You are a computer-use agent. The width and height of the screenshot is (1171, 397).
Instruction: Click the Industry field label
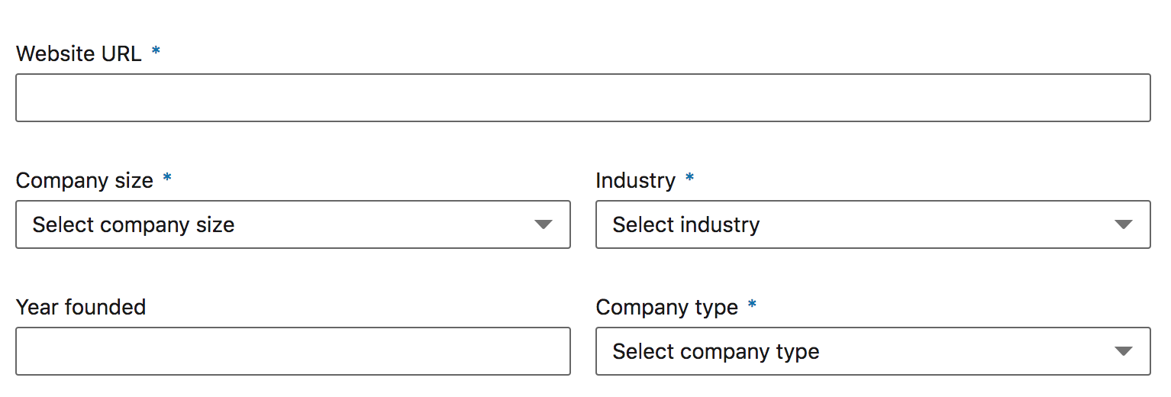635,180
